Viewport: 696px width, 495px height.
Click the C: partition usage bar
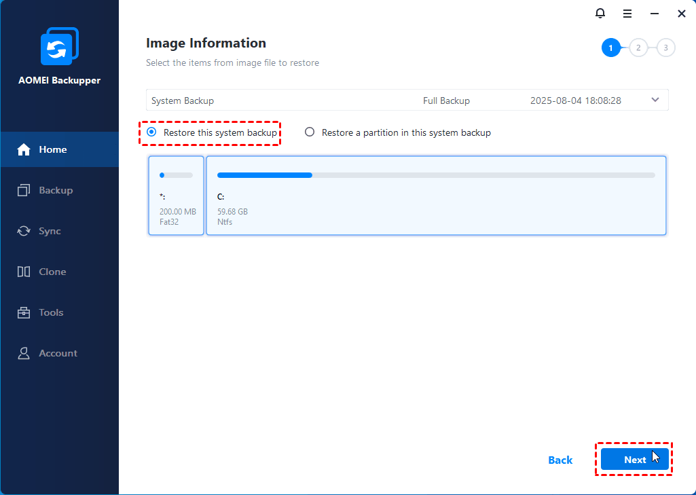(437, 175)
